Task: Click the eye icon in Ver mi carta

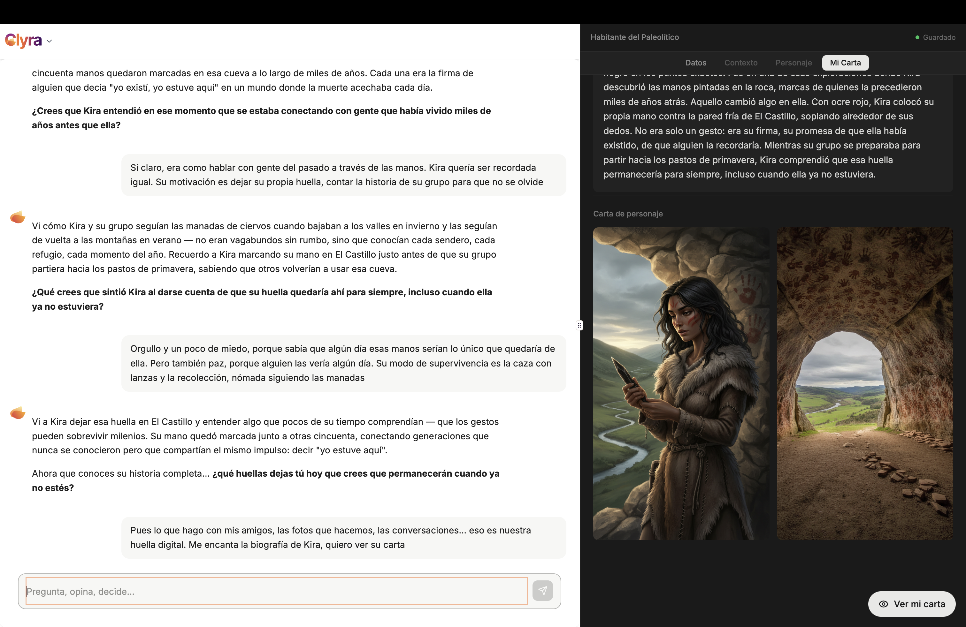Action: pyautogui.click(x=884, y=604)
